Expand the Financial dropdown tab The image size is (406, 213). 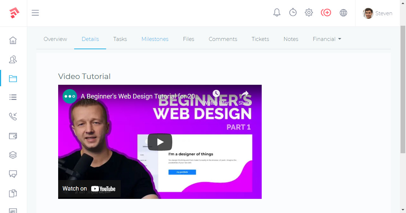[x=327, y=39]
